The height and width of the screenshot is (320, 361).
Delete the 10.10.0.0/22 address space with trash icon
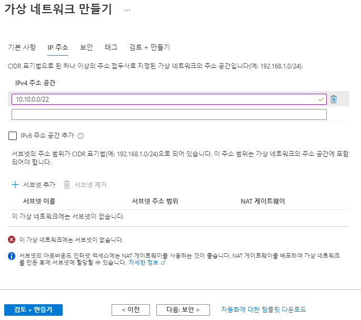click(334, 99)
